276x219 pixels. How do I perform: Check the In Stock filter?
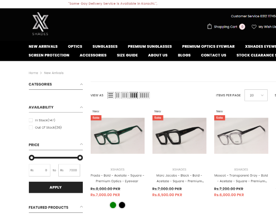(x=31, y=120)
